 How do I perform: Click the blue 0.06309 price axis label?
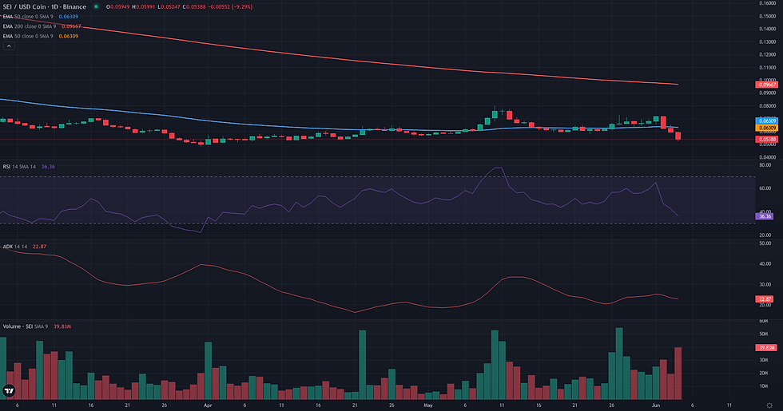click(766, 121)
